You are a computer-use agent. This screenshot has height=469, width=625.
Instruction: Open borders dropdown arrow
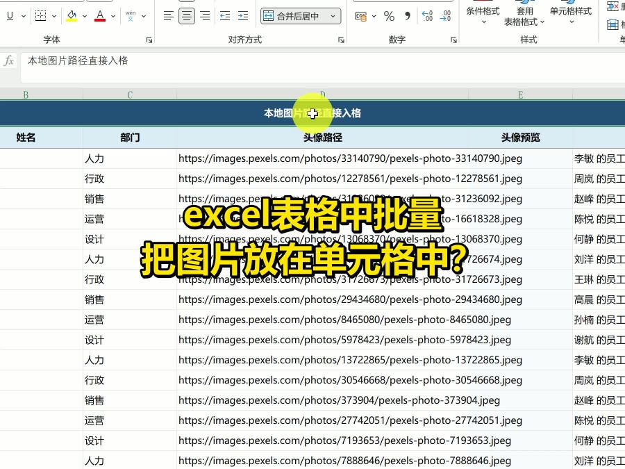[54, 16]
